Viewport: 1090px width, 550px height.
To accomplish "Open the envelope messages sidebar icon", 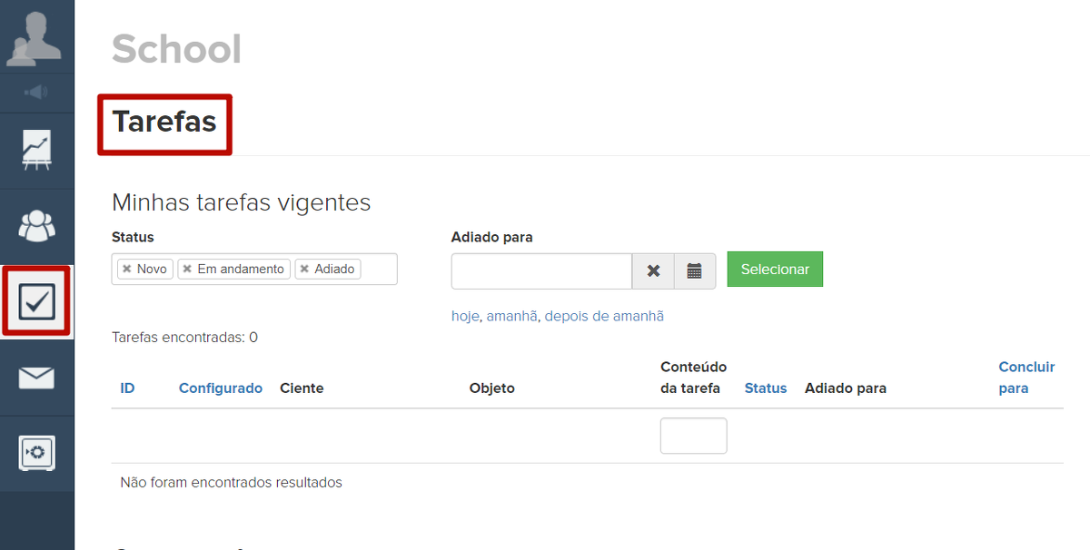I will point(36,378).
